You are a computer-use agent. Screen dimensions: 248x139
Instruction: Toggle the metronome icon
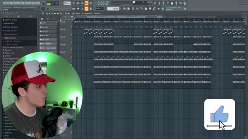click(74, 3)
